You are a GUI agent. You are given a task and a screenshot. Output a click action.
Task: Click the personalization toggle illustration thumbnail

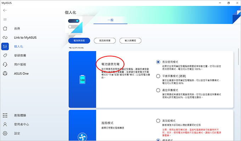(74, 25)
